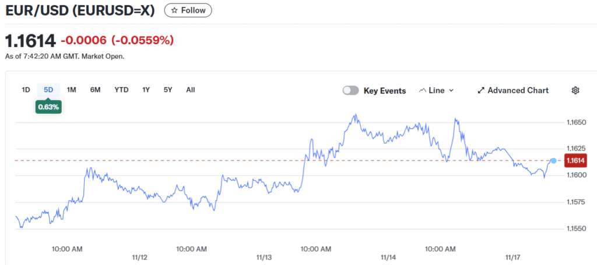Viewport: 597px width, 265px height.
Task: Toggle the Key Events switch
Action: click(350, 90)
